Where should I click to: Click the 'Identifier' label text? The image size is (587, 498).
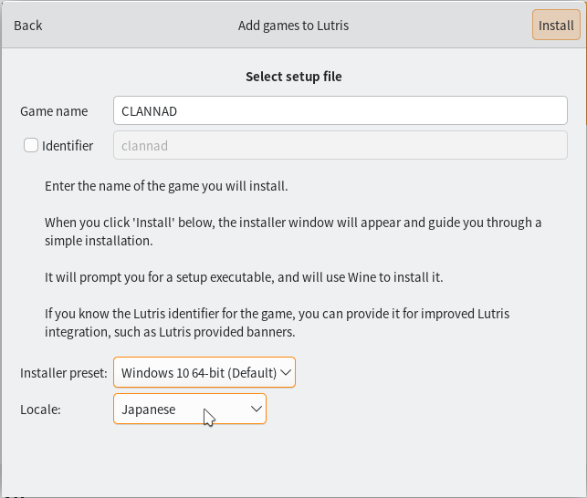click(x=68, y=145)
